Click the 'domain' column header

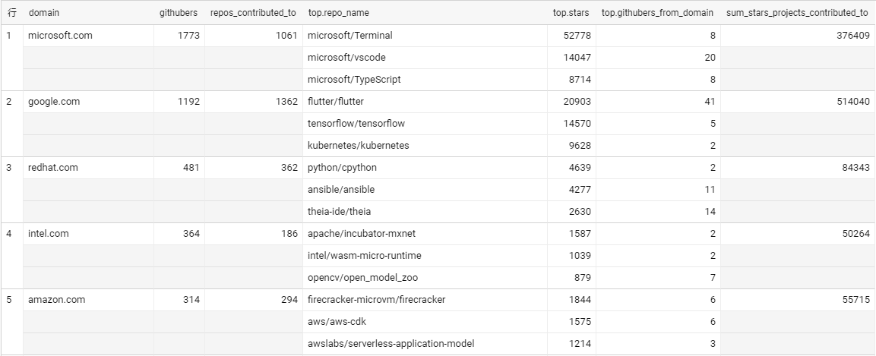click(43, 12)
